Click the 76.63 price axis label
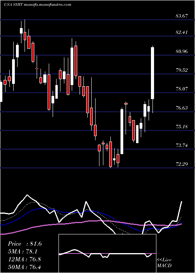 [182, 108]
